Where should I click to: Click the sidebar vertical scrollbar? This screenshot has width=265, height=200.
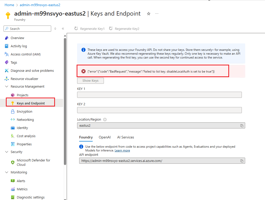[x=65, y=101]
